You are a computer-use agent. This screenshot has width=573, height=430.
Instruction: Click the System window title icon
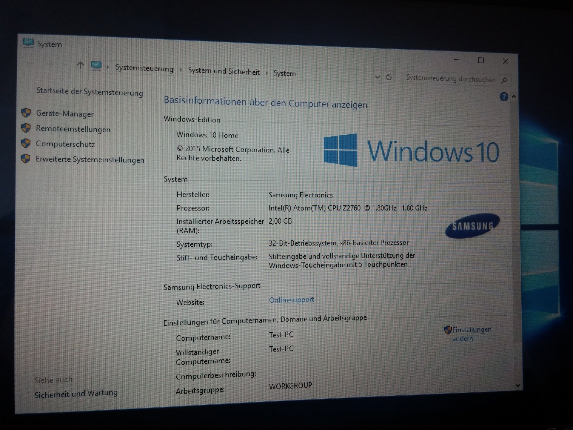(x=28, y=43)
